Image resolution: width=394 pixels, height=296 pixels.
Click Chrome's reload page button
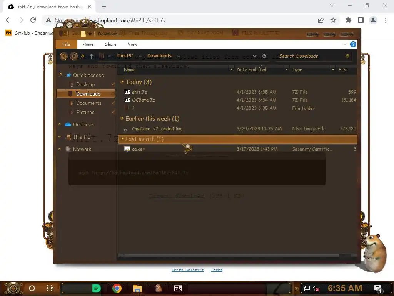[33, 20]
